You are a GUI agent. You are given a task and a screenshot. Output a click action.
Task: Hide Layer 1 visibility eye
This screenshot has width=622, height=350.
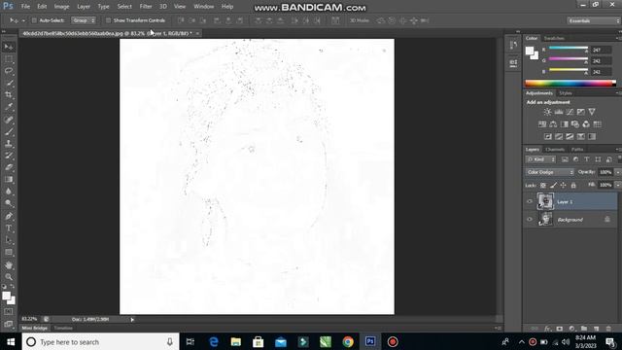530,201
